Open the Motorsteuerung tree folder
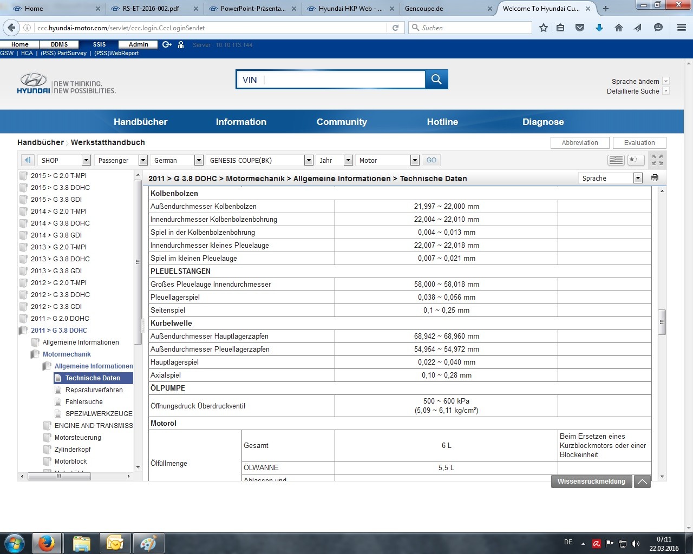The height and width of the screenshot is (554, 693). click(x=78, y=438)
